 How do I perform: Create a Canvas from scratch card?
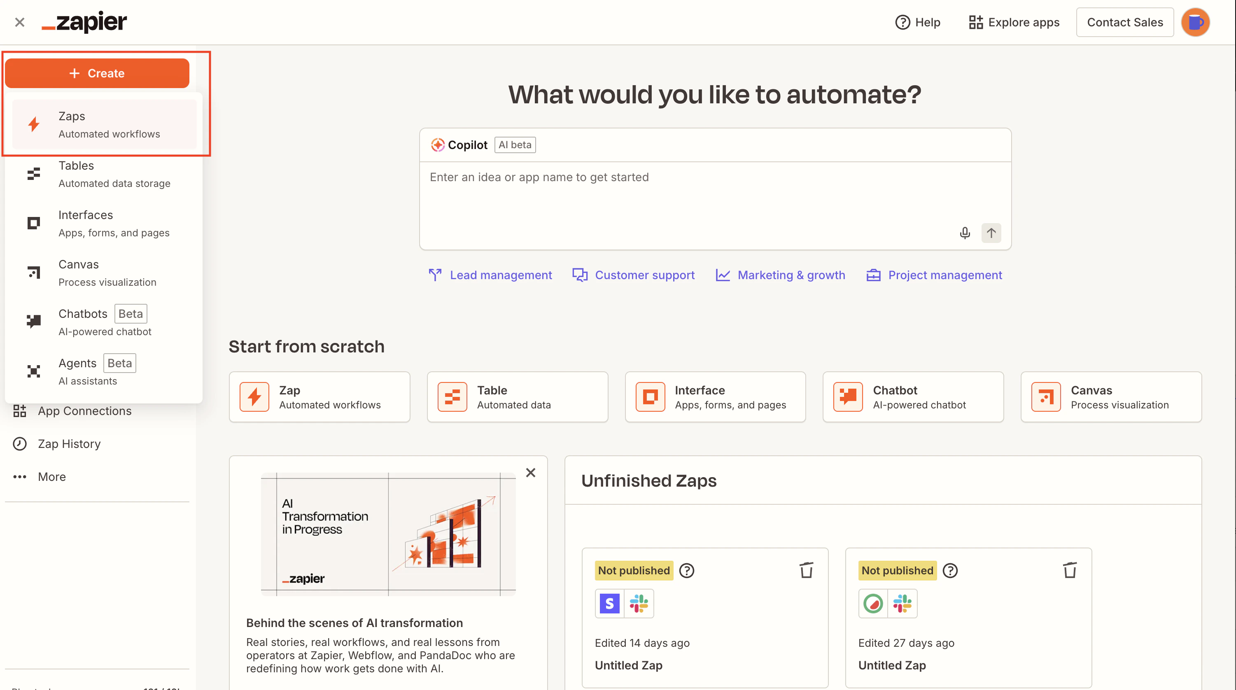tap(1111, 397)
